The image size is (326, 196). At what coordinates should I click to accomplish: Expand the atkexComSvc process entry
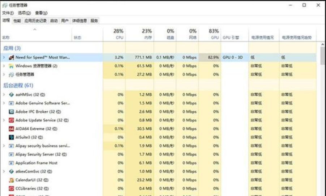[x=4, y=171]
